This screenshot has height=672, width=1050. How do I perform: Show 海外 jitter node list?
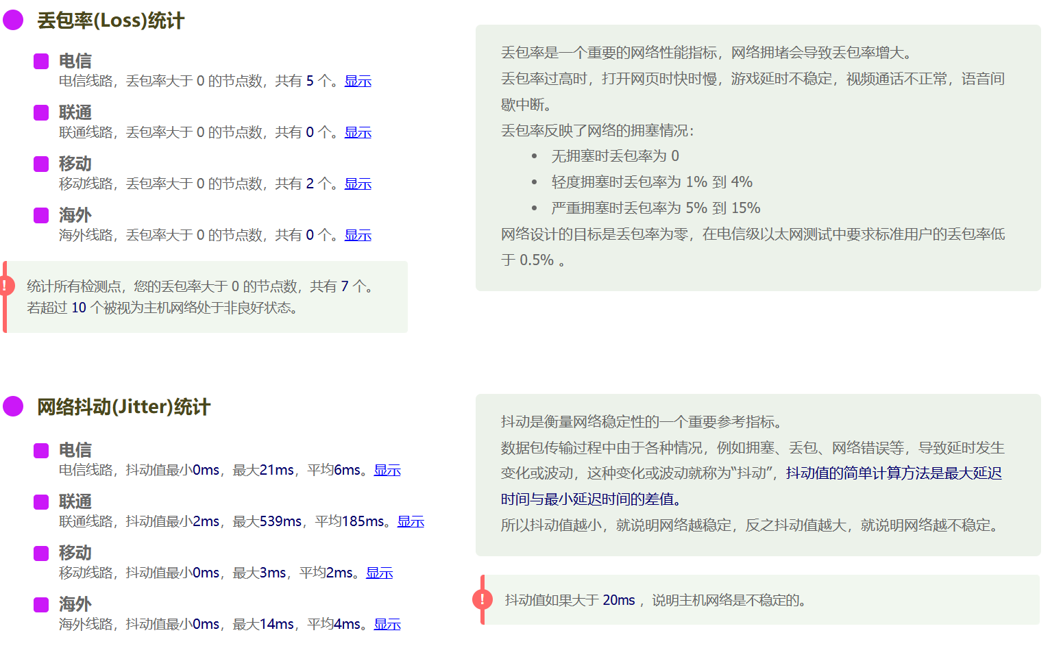[x=387, y=625]
